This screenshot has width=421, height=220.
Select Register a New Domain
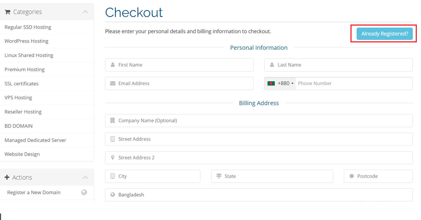coord(33,192)
